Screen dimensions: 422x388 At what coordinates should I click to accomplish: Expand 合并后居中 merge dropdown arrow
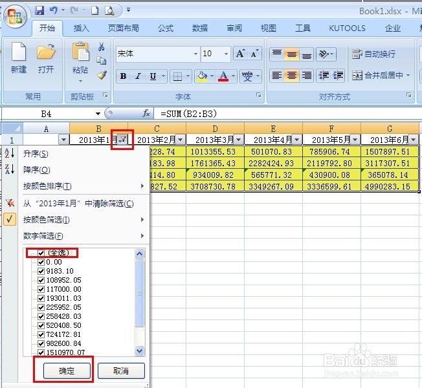click(x=408, y=76)
